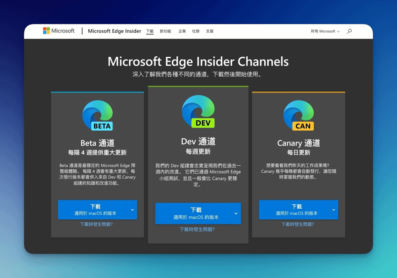
Task: Click the search magnifier icon
Action: tap(349, 31)
